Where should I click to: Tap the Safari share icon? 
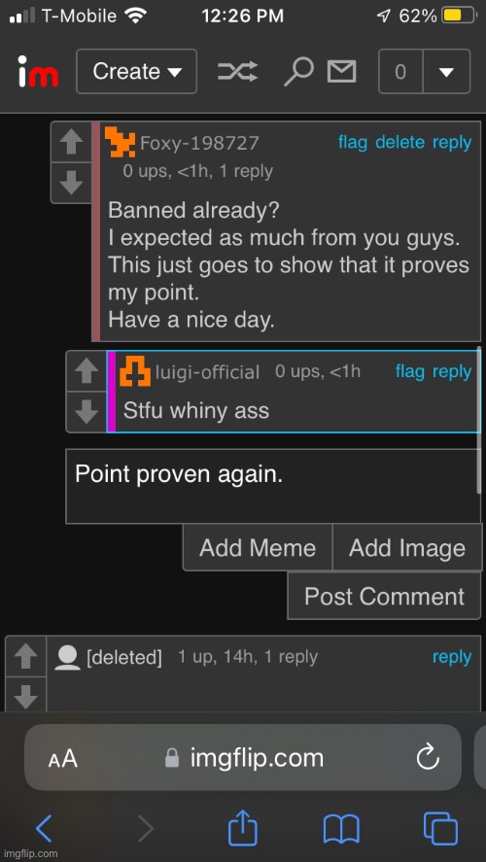point(242,828)
